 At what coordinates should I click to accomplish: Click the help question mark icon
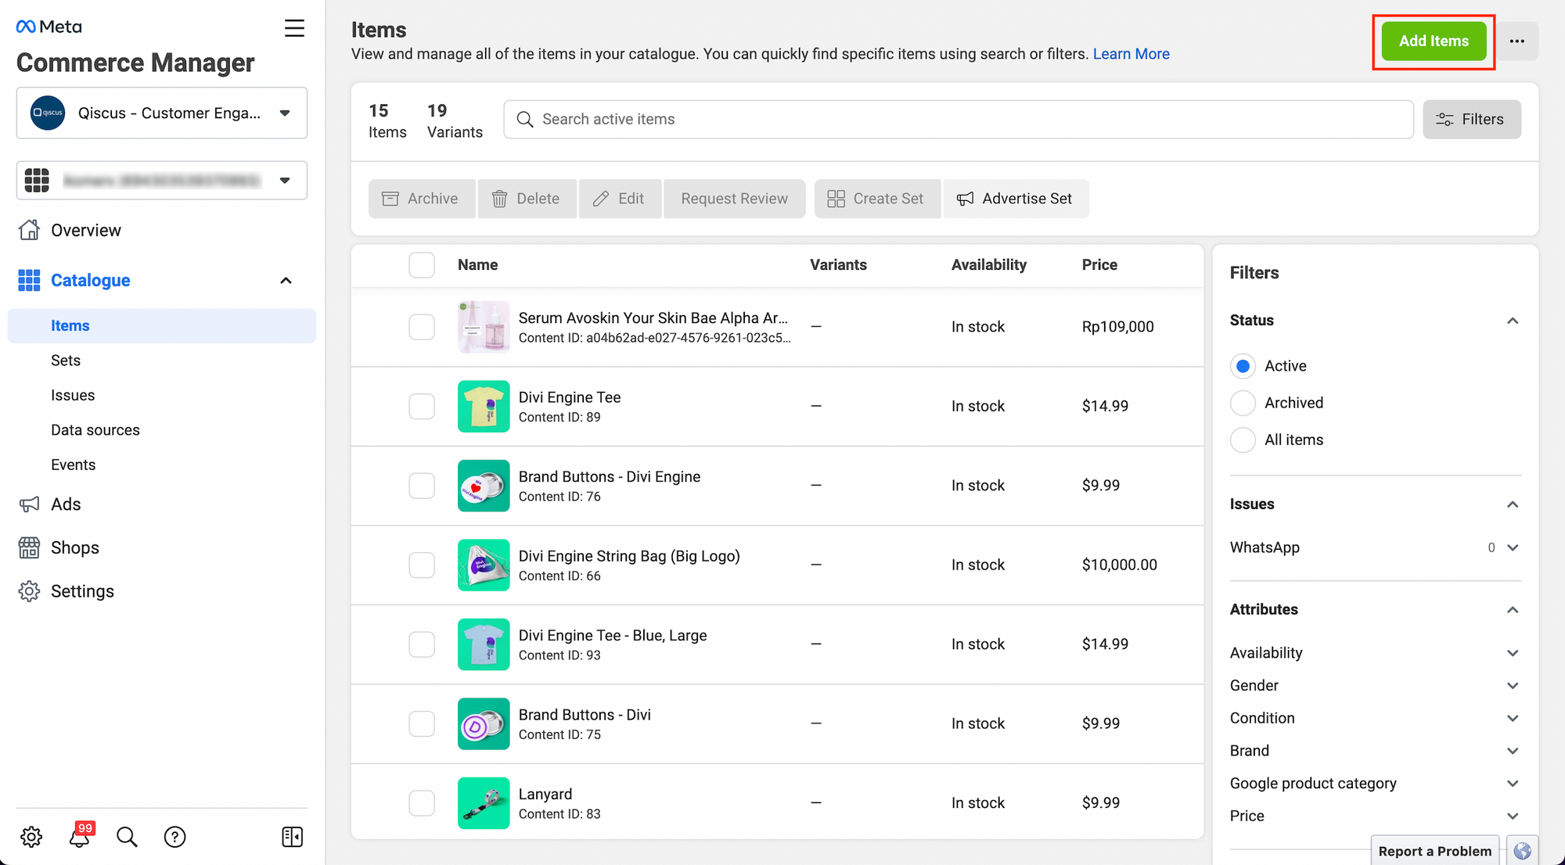tap(174, 837)
